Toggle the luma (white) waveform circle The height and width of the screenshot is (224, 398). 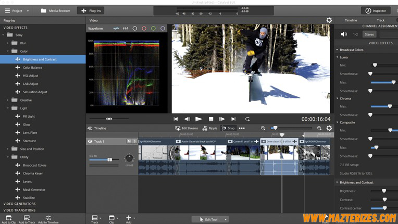pos(135,29)
